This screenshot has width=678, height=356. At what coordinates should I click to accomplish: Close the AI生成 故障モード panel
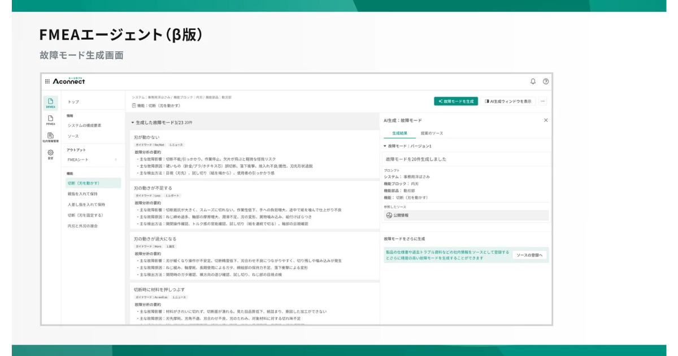[x=546, y=120]
